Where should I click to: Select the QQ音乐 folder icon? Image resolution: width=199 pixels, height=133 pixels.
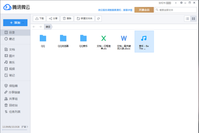(83, 38)
